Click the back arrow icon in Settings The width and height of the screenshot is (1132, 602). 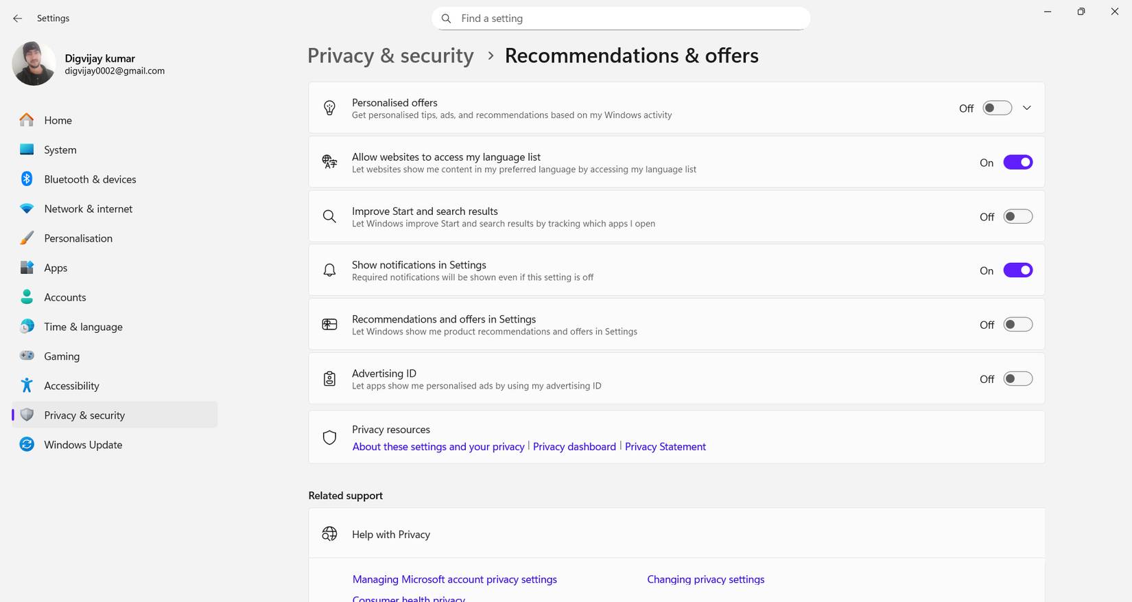click(x=18, y=19)
